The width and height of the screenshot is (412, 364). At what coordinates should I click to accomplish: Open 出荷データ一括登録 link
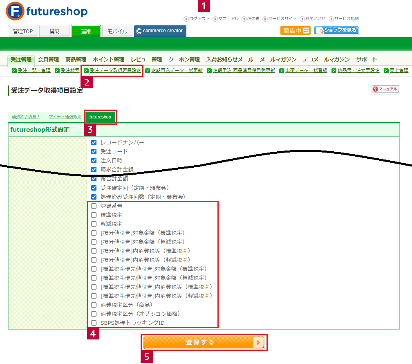point(307,70)
